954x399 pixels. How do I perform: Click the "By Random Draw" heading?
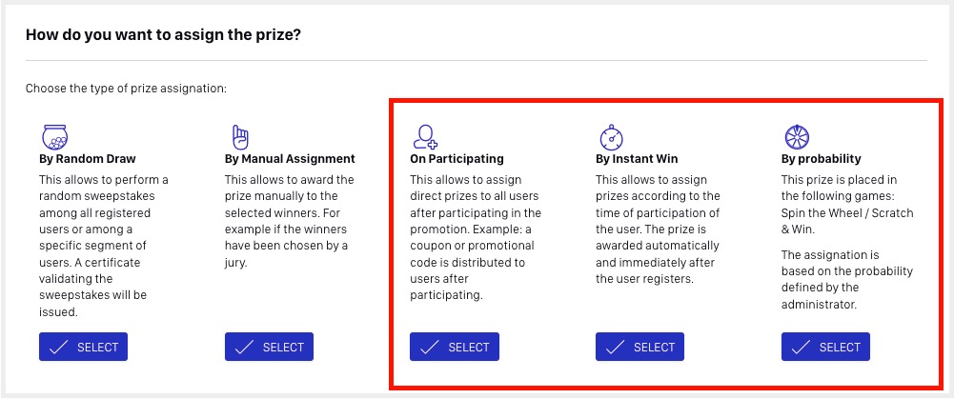[x=88, y=159]
